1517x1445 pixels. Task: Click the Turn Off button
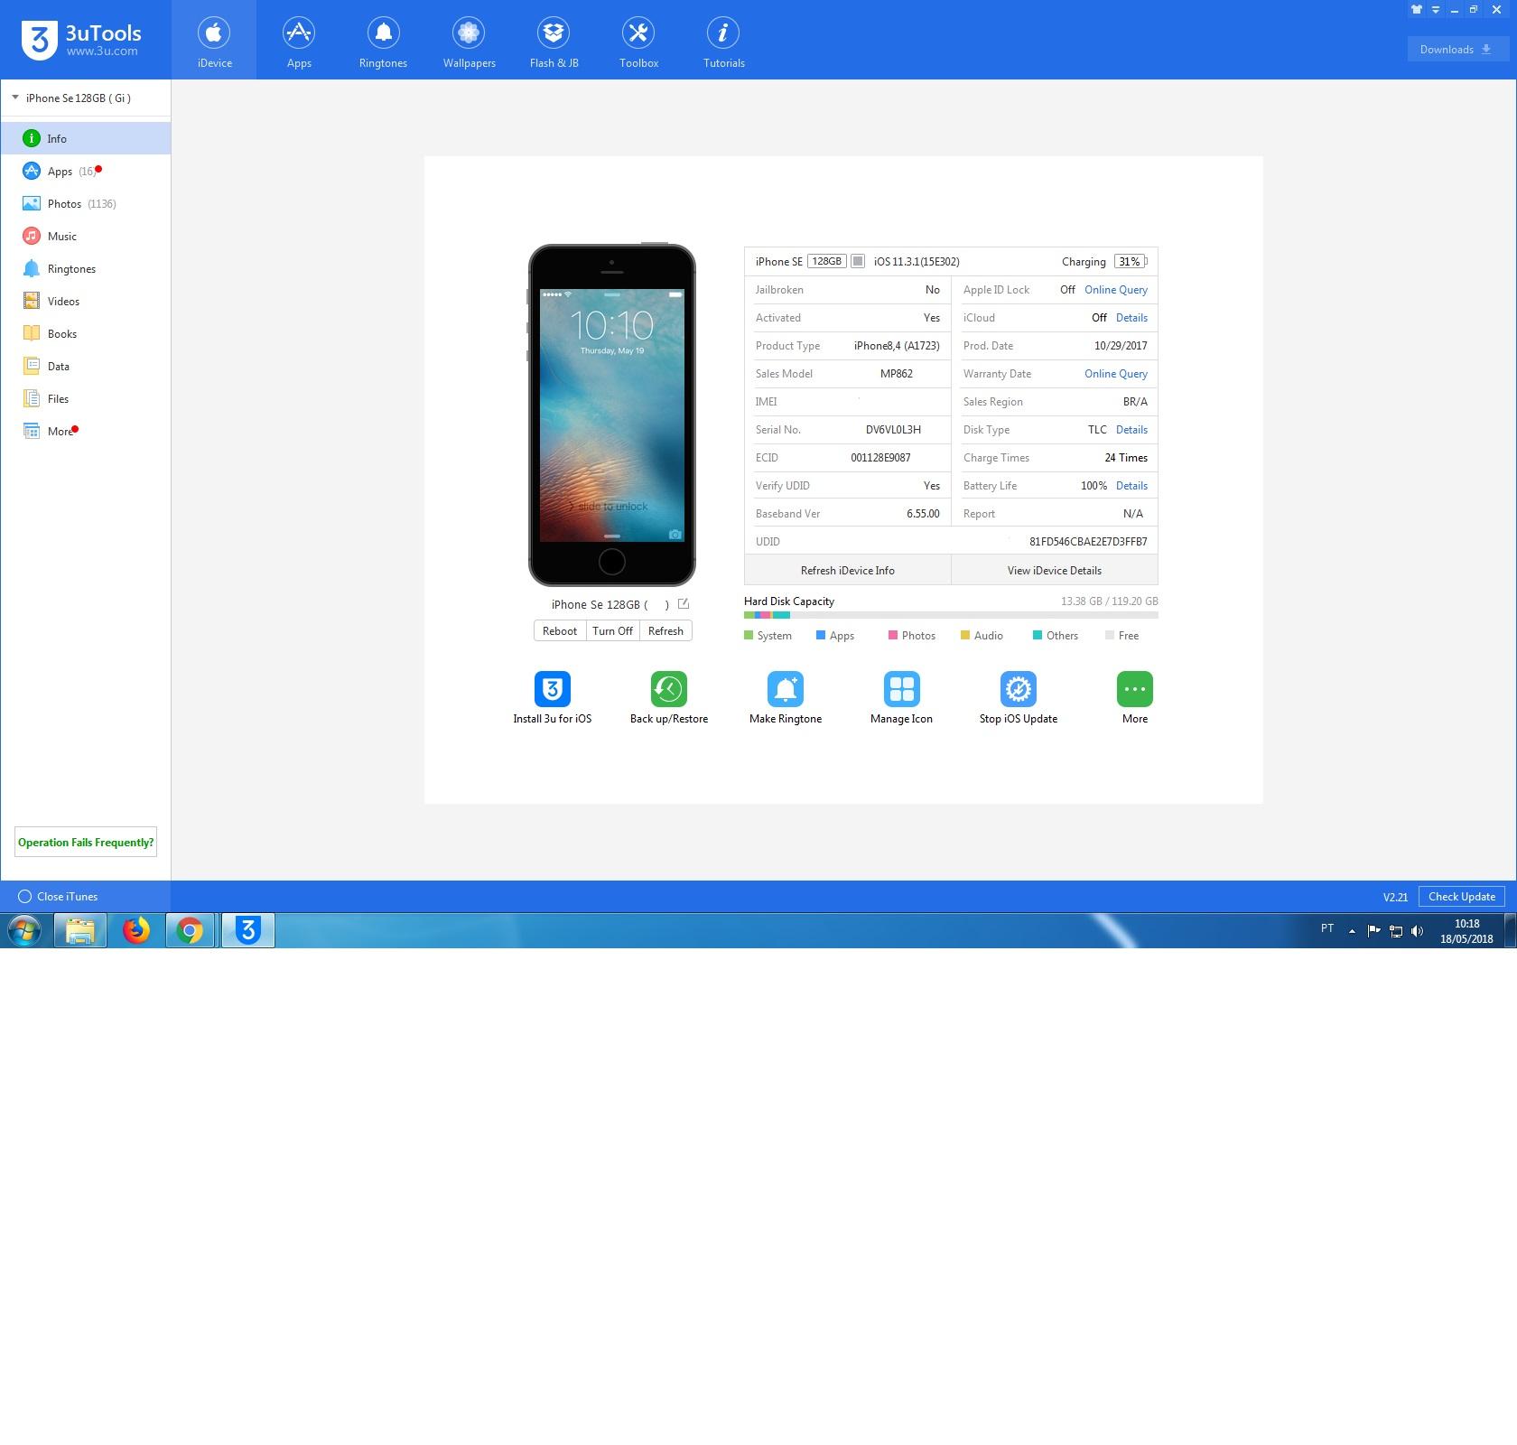[x=612, y=630]
